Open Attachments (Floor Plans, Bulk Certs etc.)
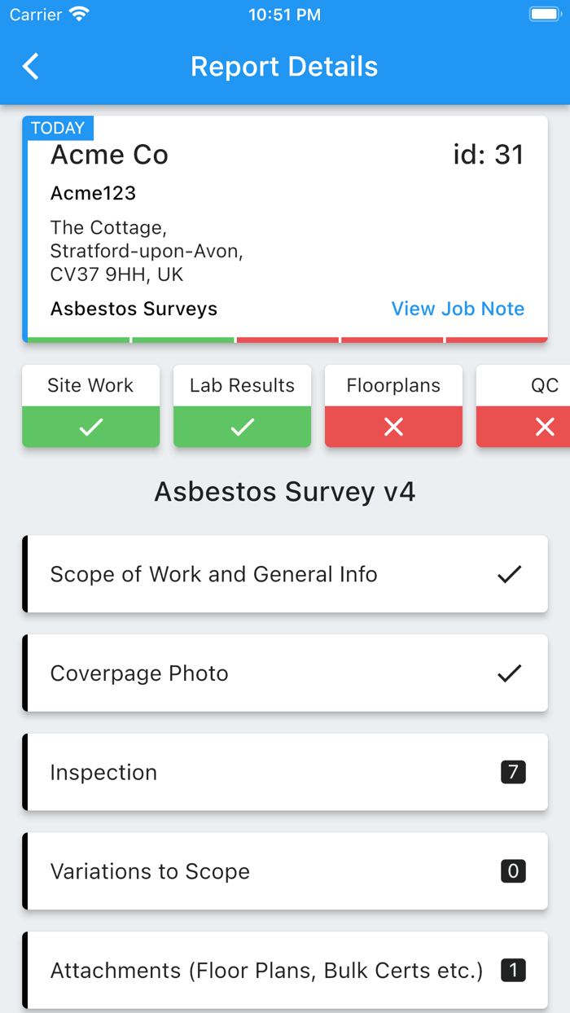 (285, 970)
